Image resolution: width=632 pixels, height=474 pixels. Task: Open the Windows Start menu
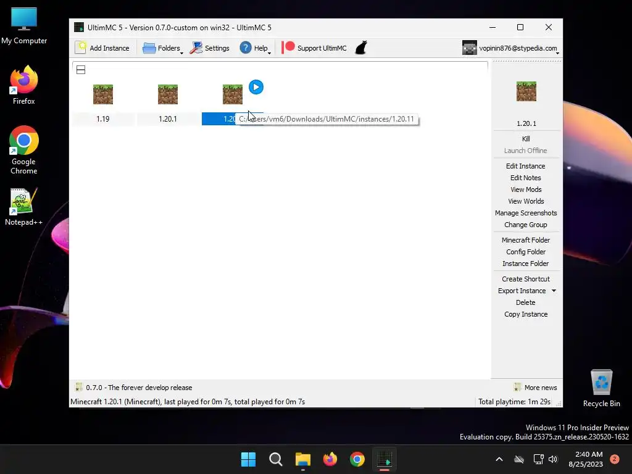[248, 459]
